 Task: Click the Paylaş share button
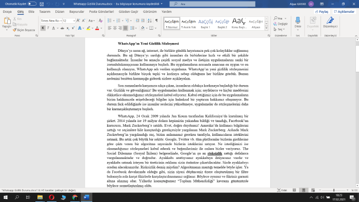[x=322, y=11]
